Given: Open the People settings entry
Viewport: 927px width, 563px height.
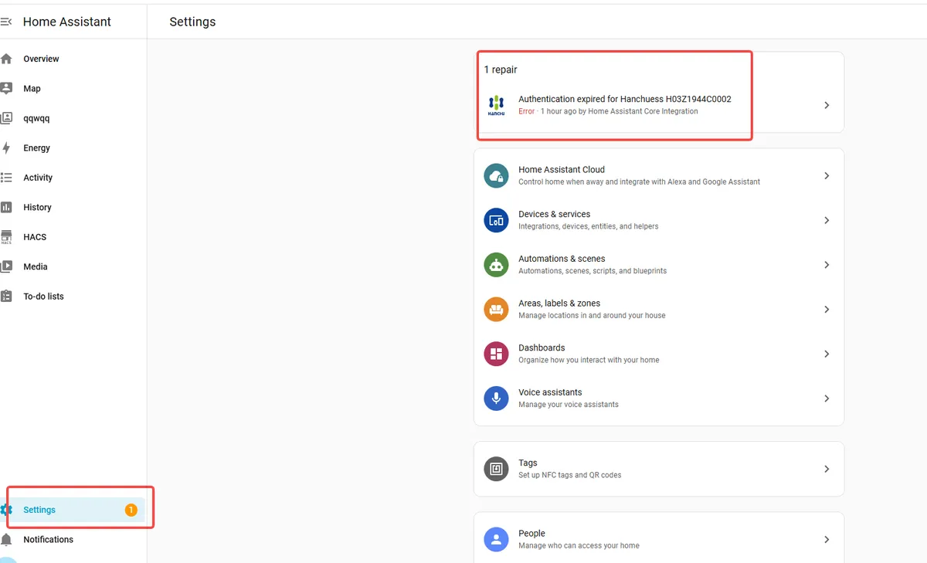Looking at the screenshot, I should (659, 539).
